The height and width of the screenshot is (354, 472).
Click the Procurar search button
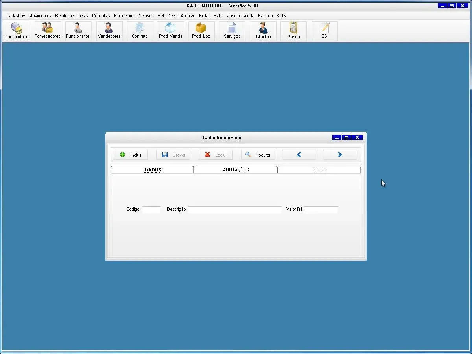click(258, 155)
